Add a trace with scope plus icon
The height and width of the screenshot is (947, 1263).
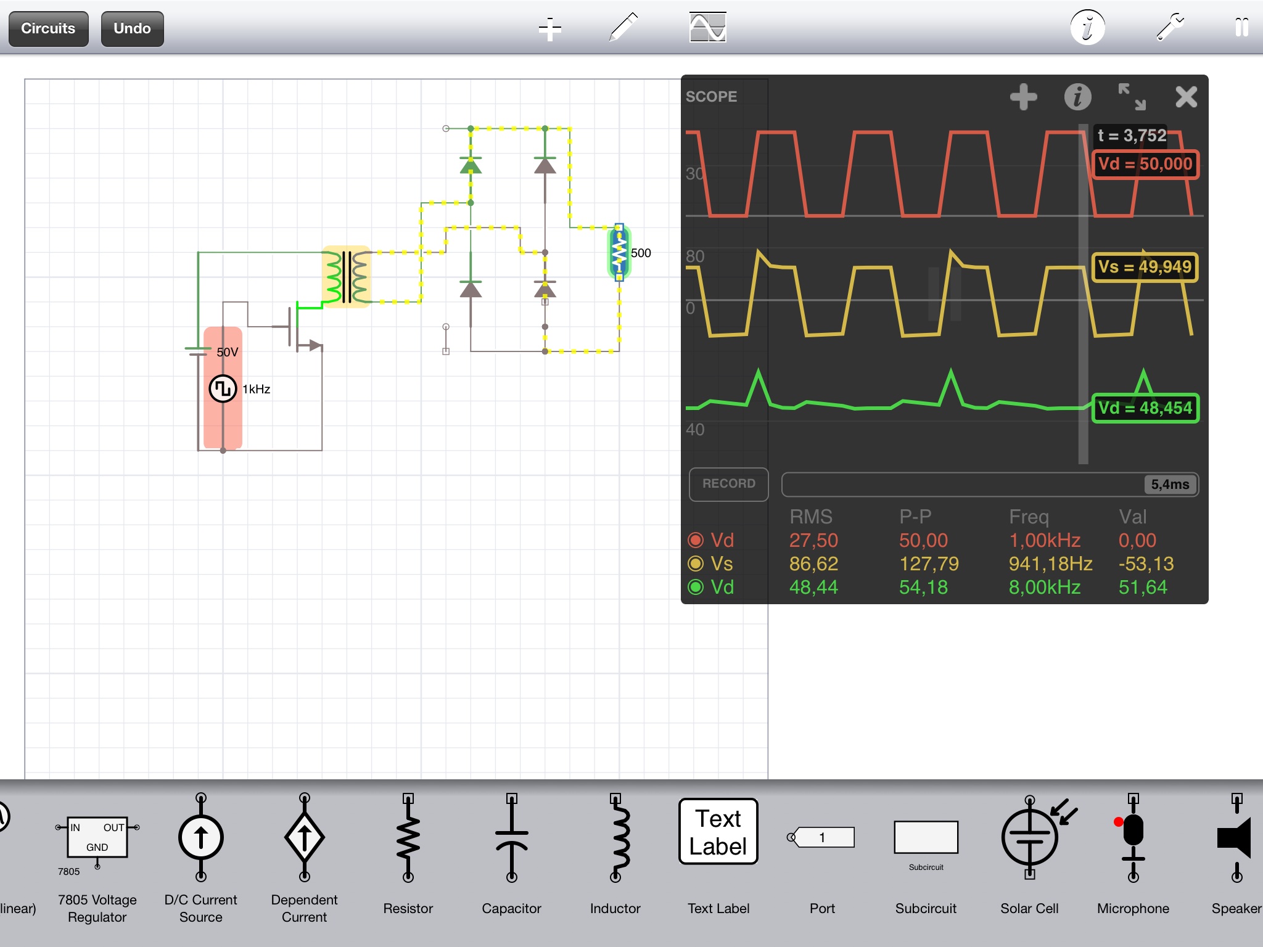pyautogui.click(x=1023, y=97)
